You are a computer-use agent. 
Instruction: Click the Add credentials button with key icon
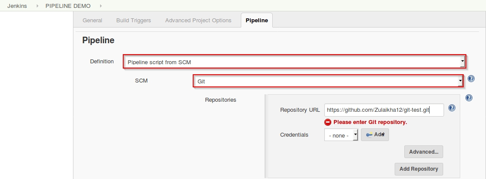tap(375, 135)
